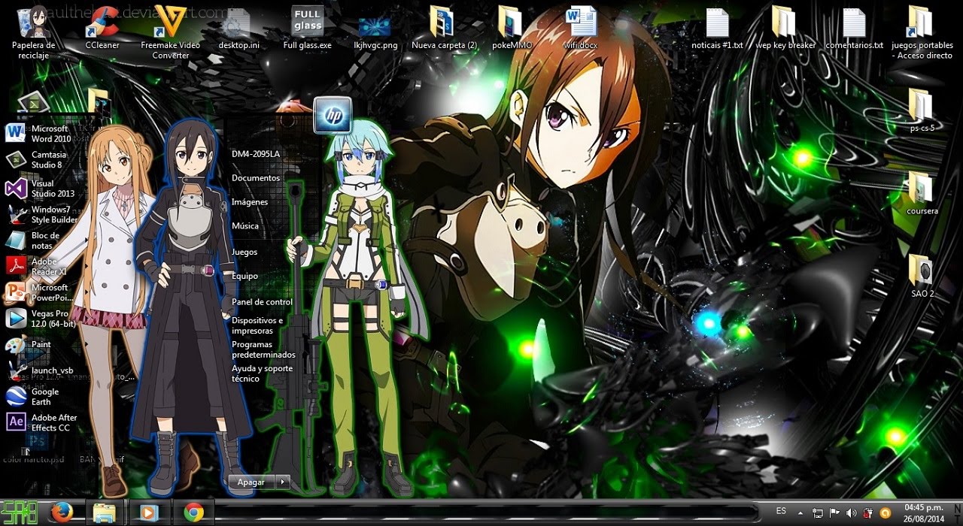The image size is (963, 526).
Task: Launch Google Earth from Start menu
Action: click(x=34, y=396)
